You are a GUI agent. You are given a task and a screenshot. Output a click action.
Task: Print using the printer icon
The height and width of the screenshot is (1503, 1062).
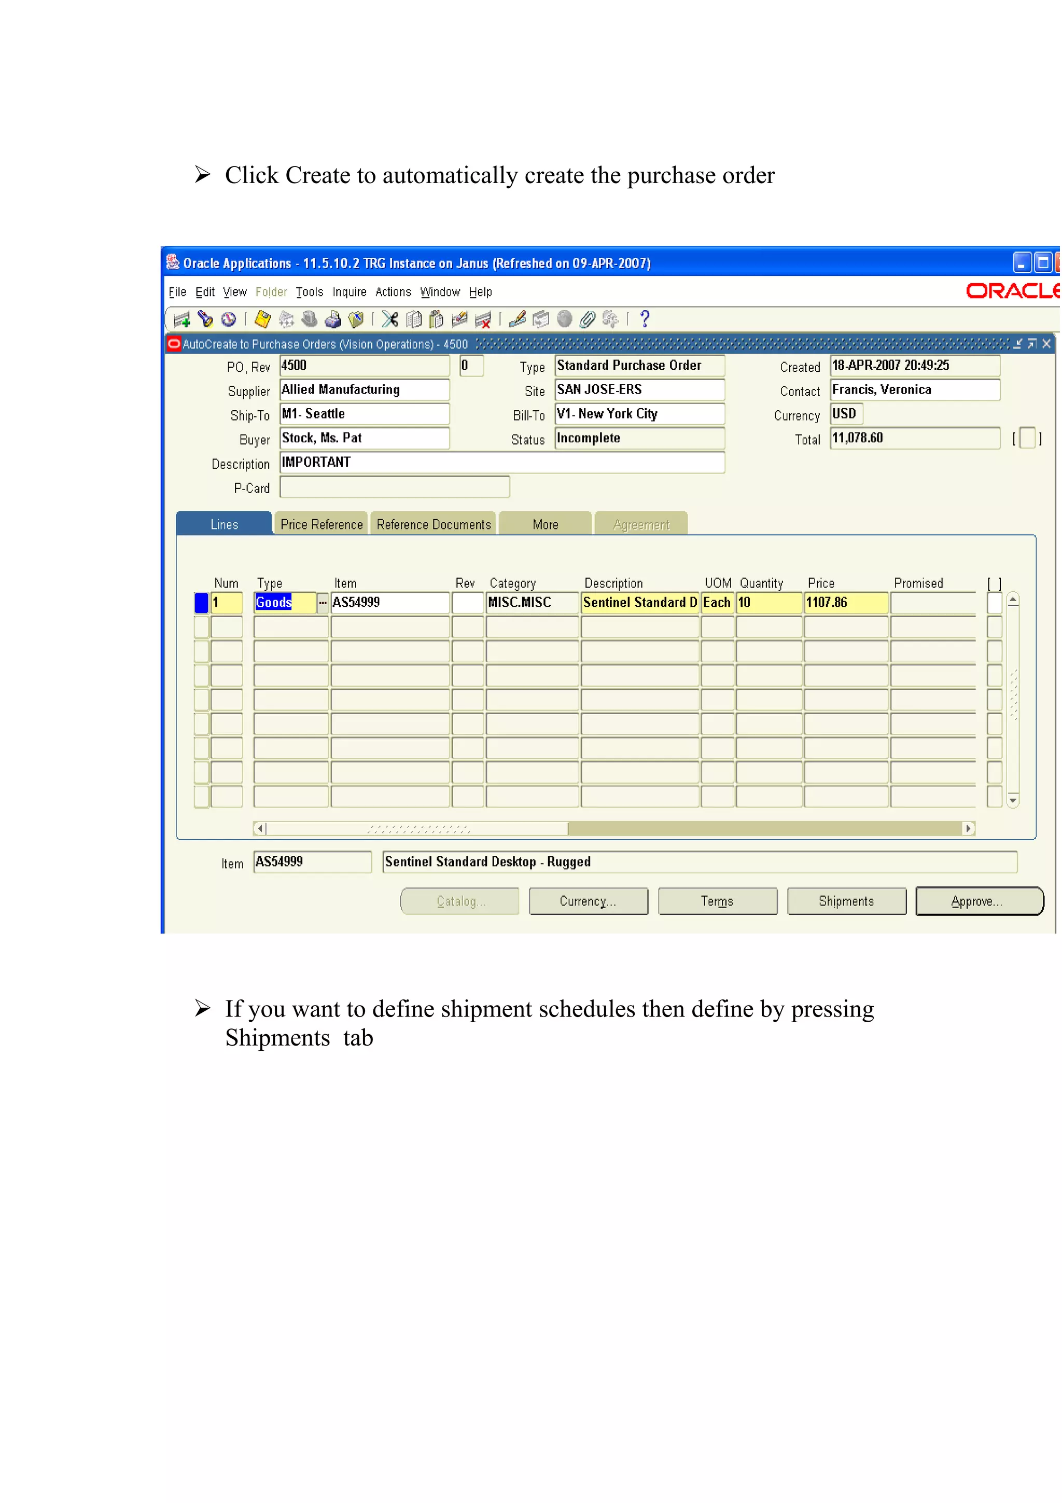coord(332,319)
